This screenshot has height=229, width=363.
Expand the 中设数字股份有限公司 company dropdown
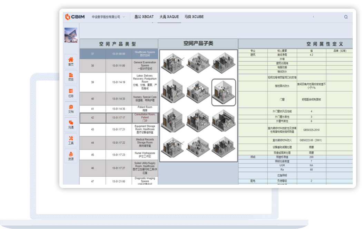tap(108, 17)
